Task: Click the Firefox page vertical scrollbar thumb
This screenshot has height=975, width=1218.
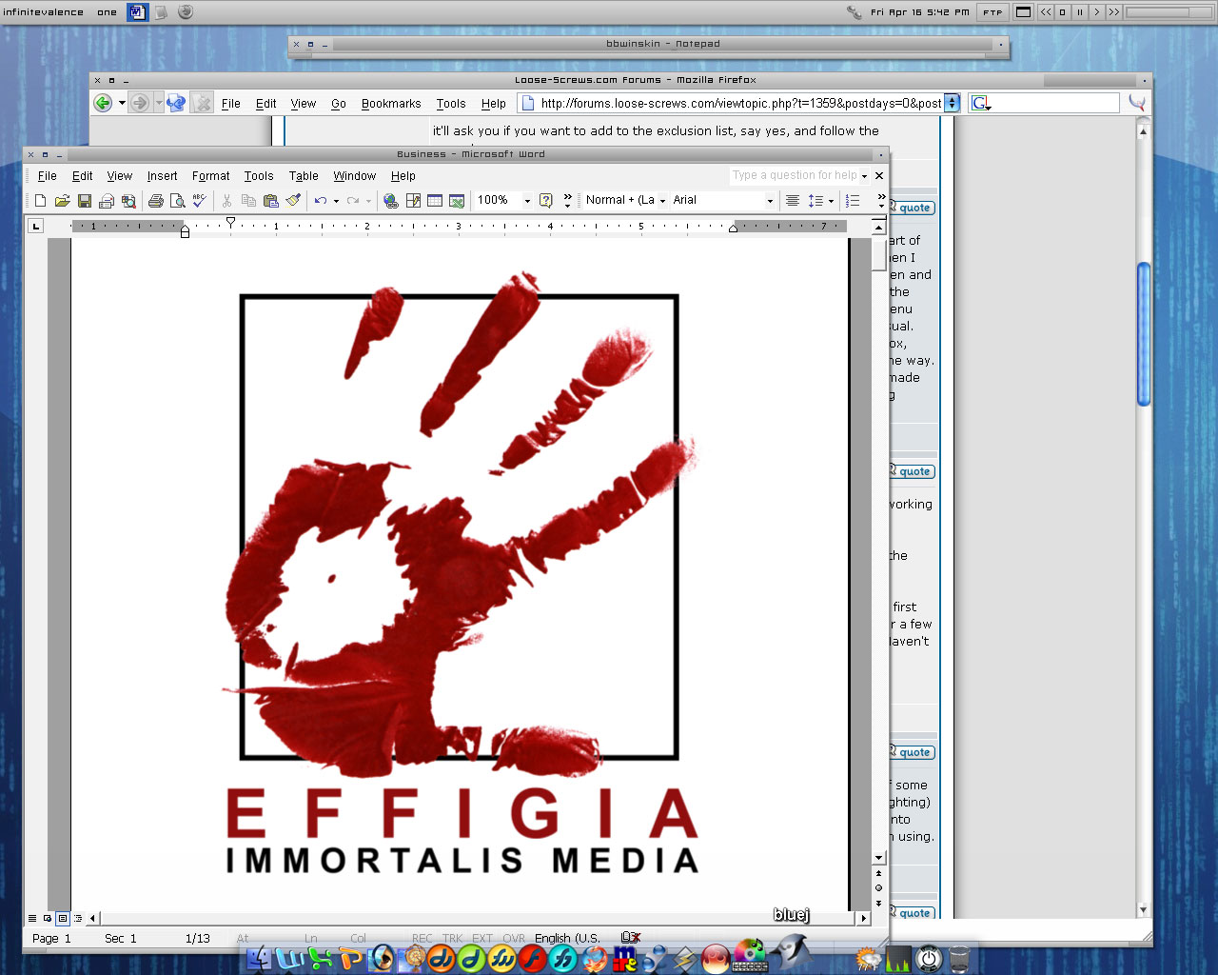Action: click(1144, 334)
